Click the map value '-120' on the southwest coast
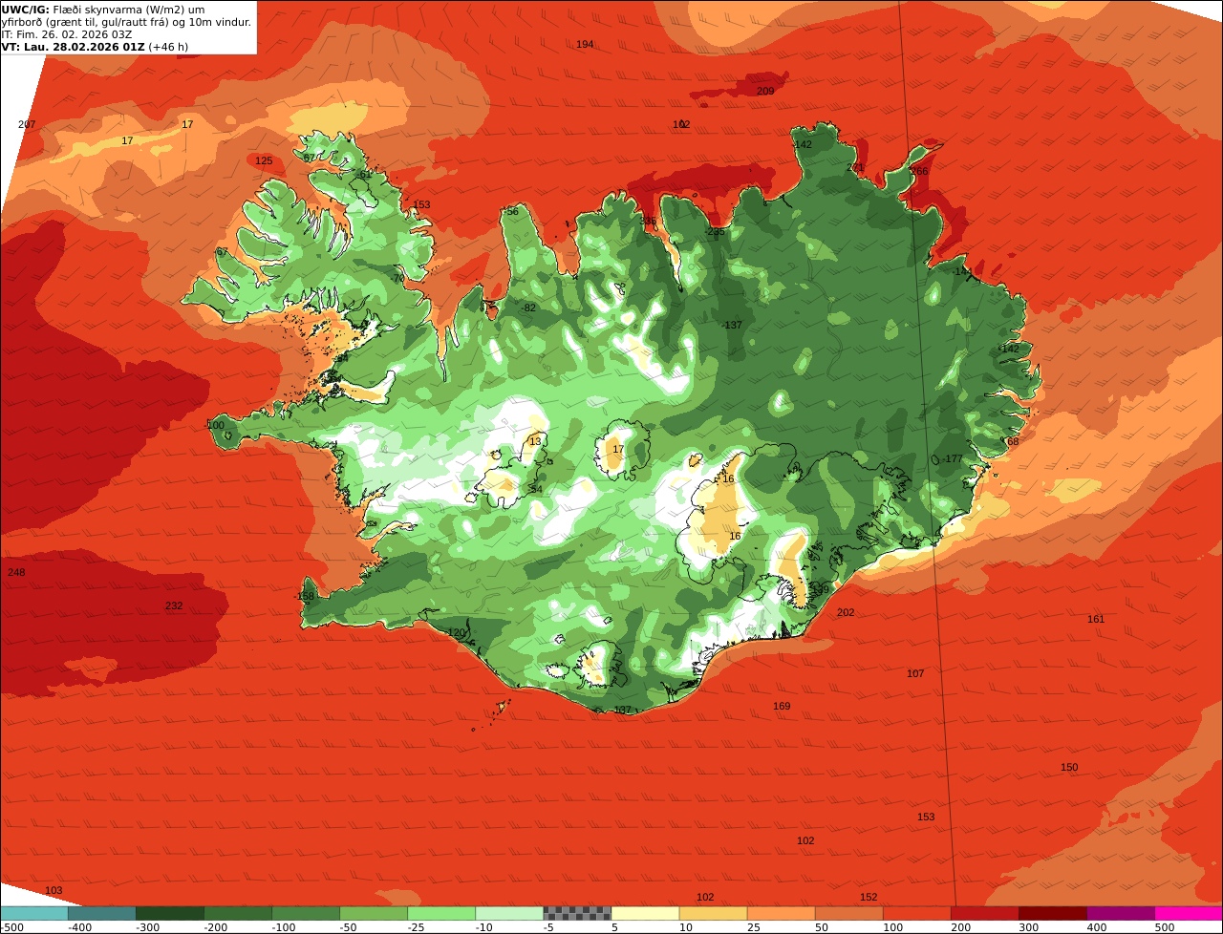The width and height of the screenshot is (1223, 934). 455,633
